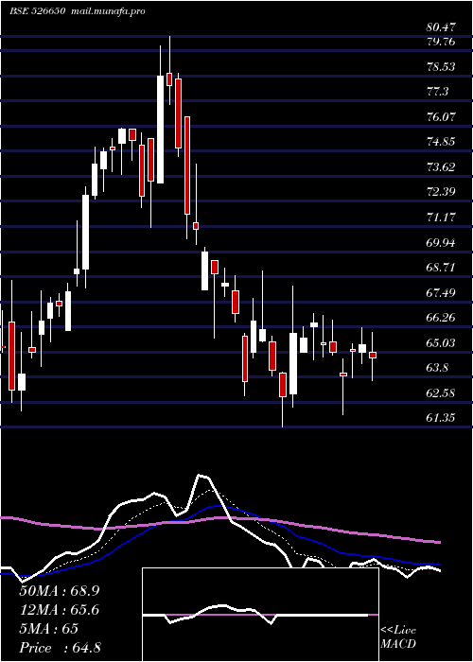This screenshot has width=473, height=662.
Task: Click the 71.17 price axis label
Action: pos(441,218)
